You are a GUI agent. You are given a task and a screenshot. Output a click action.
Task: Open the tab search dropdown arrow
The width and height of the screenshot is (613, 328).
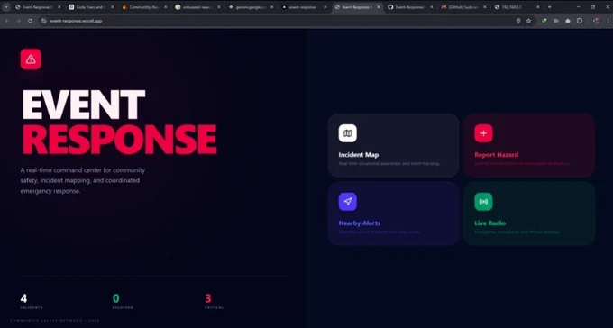pos(6,7)
